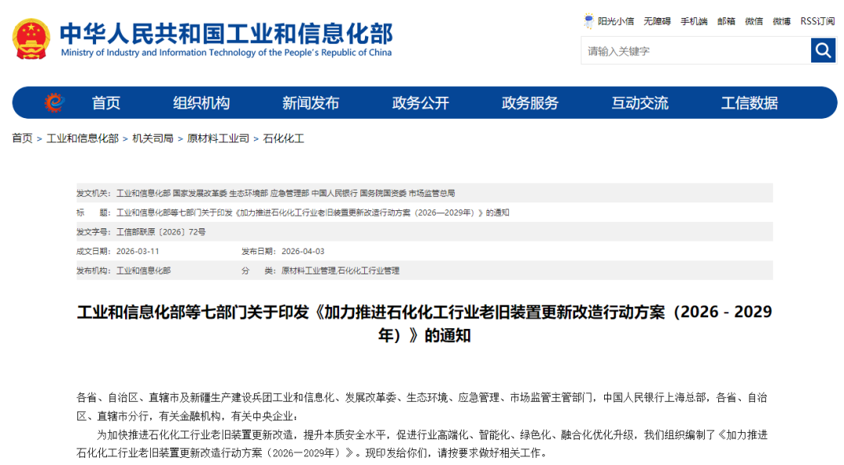This screenshot has height=465, width=844.
Task: Click the 微信 link in the header
Action: (x=754, y=21)
